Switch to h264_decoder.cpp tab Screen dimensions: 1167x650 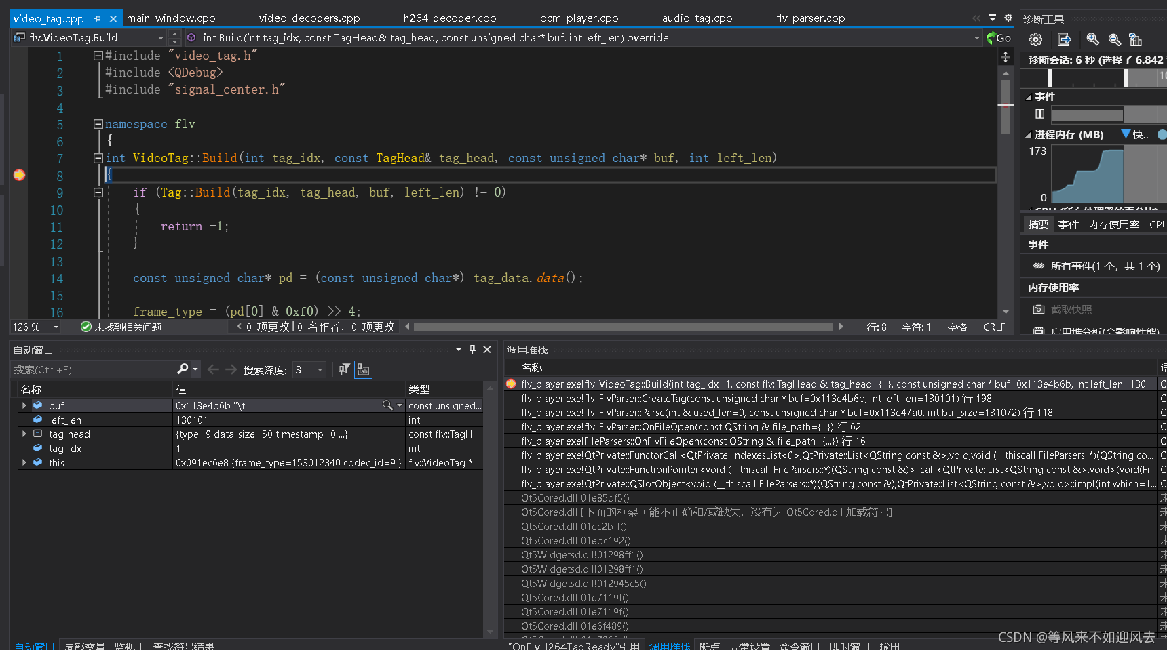coord(450,18)
